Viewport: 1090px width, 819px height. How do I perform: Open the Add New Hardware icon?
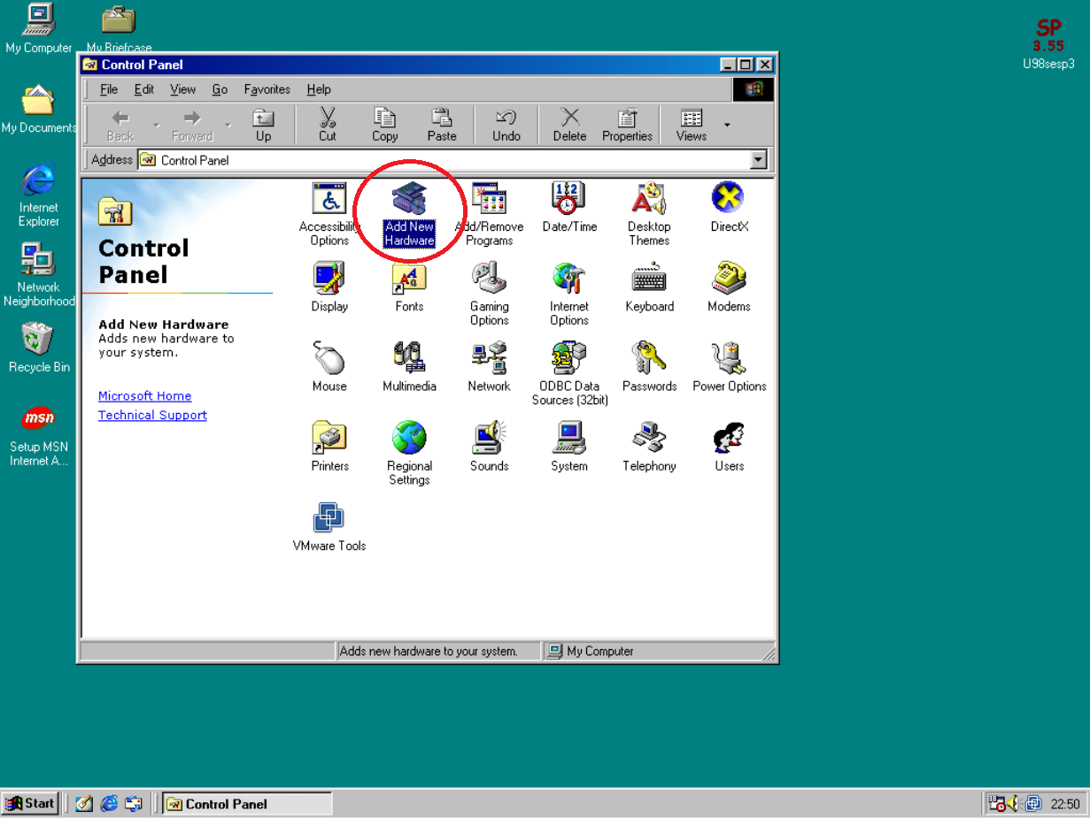click(409, 200)
